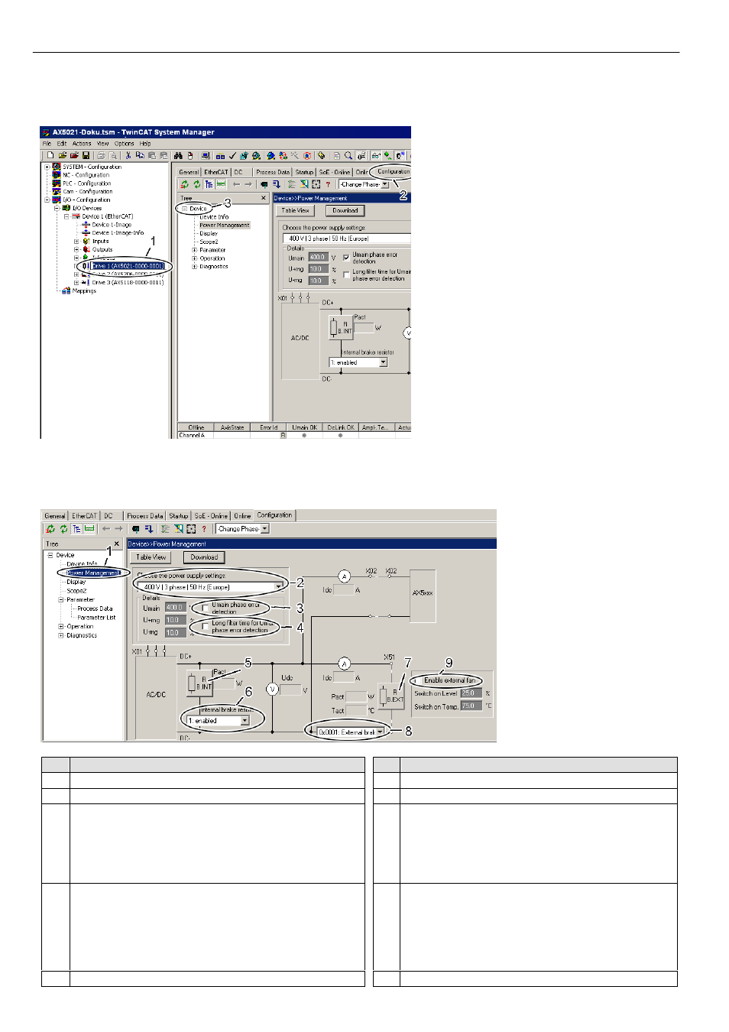Open the Options menu
The image size is (729, 1032).
coord(124,144)
